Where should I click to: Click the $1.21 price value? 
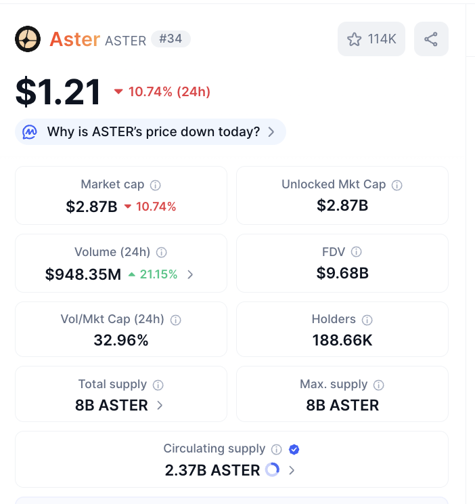(x=58, y=92)
